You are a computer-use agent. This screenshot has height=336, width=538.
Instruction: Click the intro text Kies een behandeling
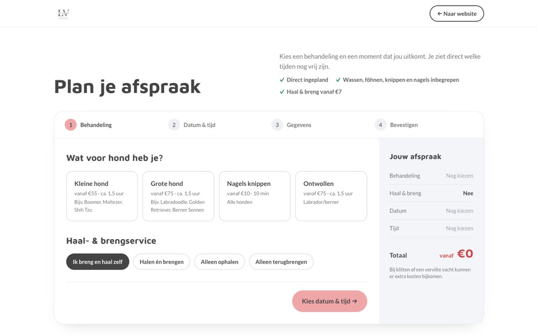coord(380,62)
